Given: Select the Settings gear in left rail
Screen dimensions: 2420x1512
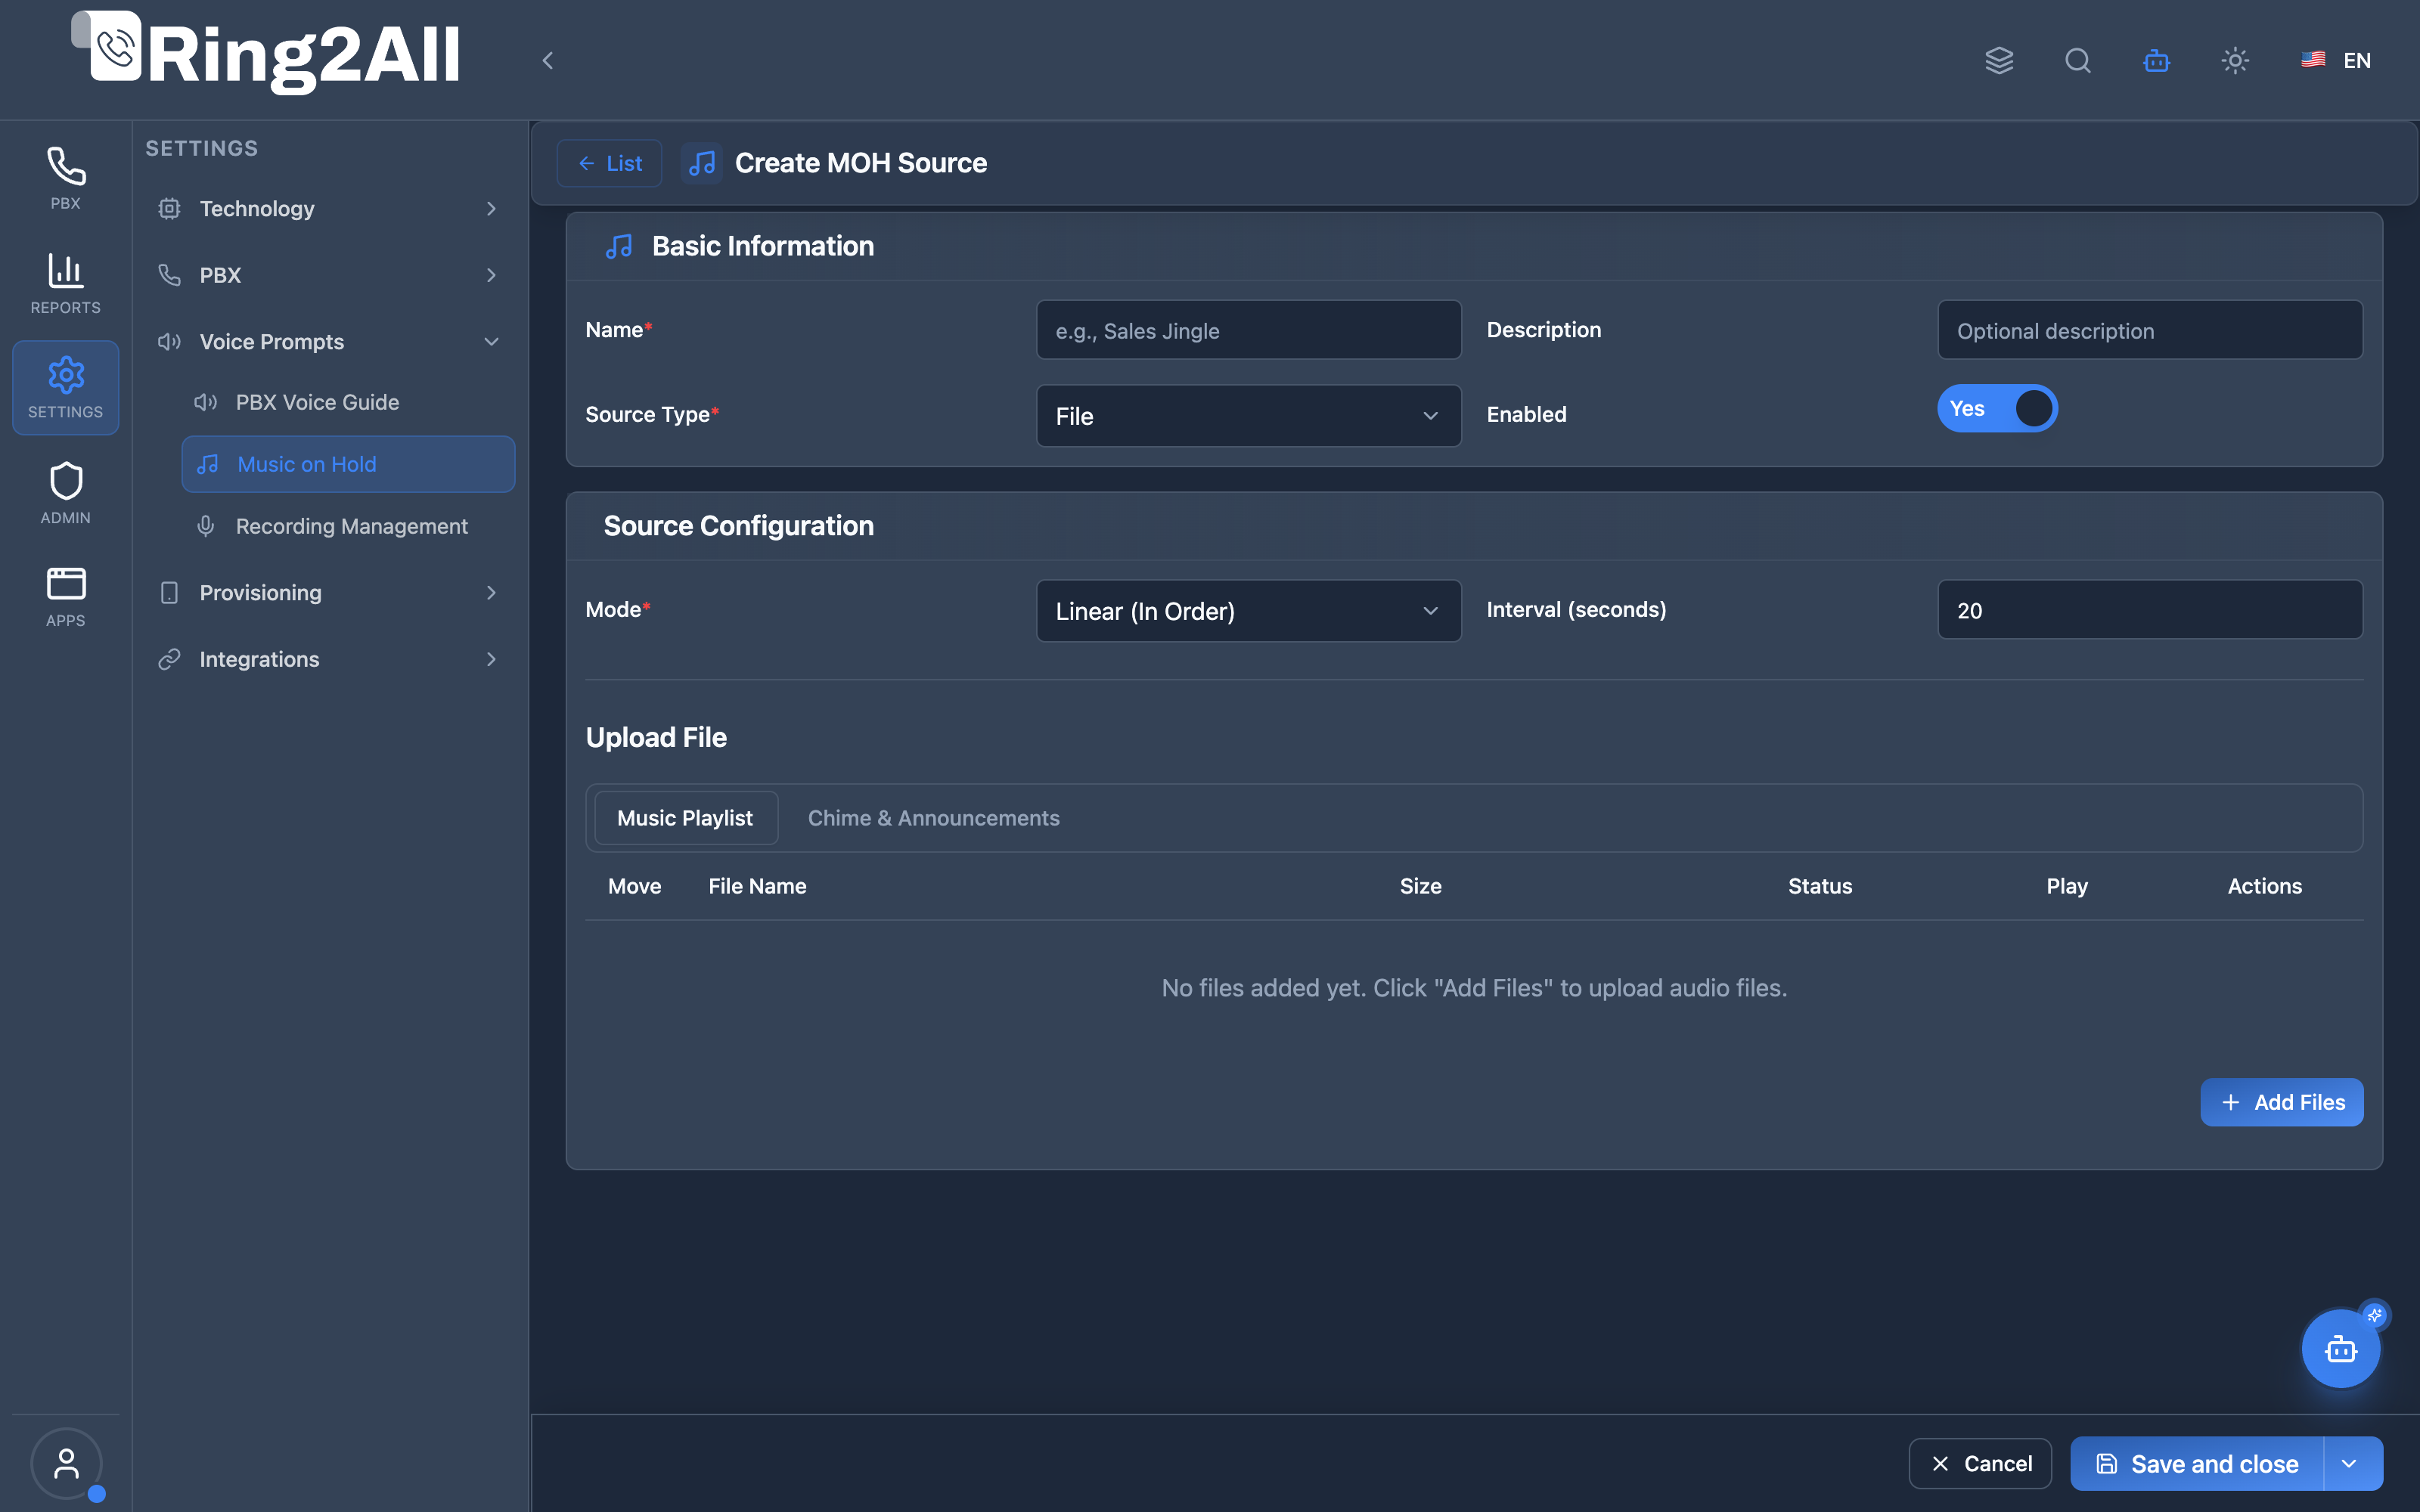Looking at the screenshot, I should pyautogui.click(x=65, y=387).
